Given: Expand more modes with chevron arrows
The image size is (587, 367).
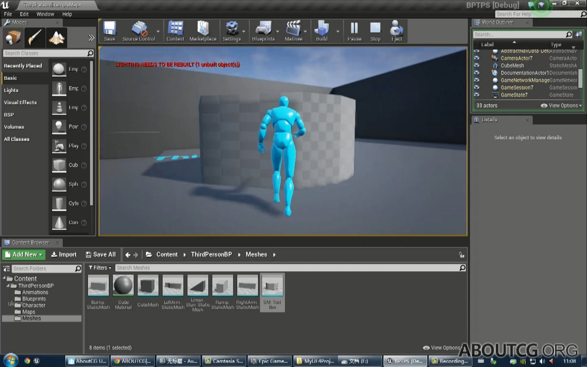Looking at the screenshot, I should click(91, 38).
